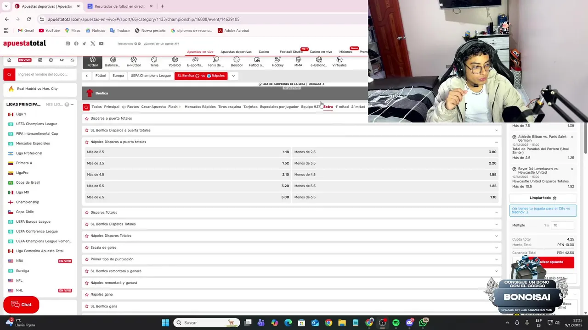Open apuestatotal YouTube channel icon
Screen dimensions: 588x330
[x=101, y=44]
